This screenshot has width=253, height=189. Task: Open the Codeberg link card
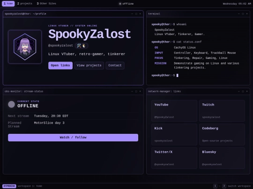(222, 134)
